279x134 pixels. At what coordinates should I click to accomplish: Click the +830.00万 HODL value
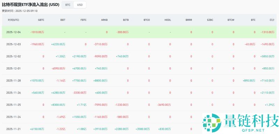click(164, 129)
